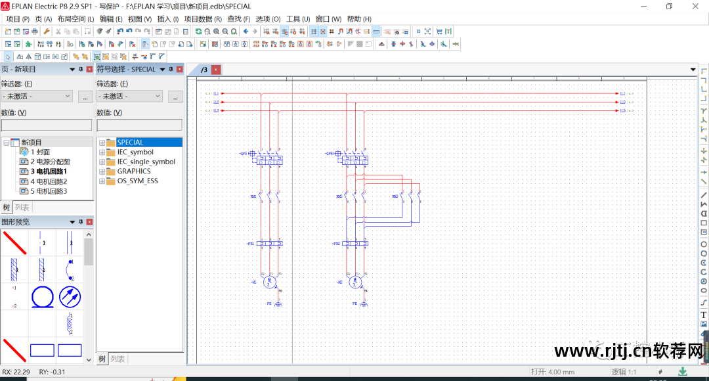Image resolution: width=709 pixels, height=381 pixels.
Task: Open the 布局空间 (L) menu
Action: click(75, 19)
